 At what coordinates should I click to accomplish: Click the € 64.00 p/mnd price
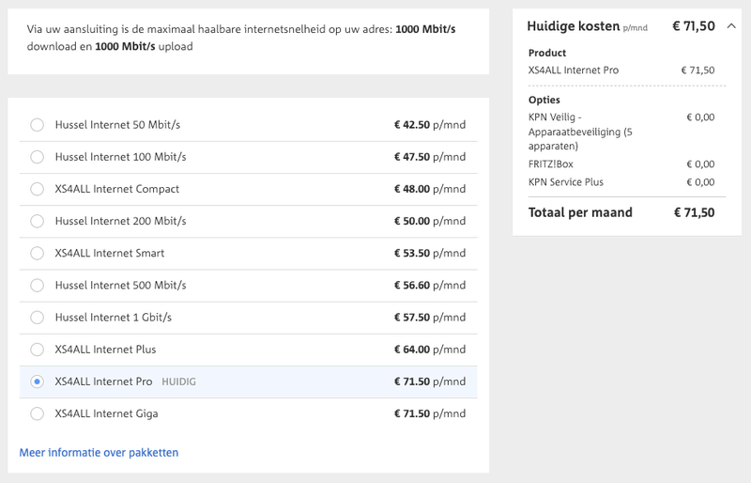click(x=430, y=350)
